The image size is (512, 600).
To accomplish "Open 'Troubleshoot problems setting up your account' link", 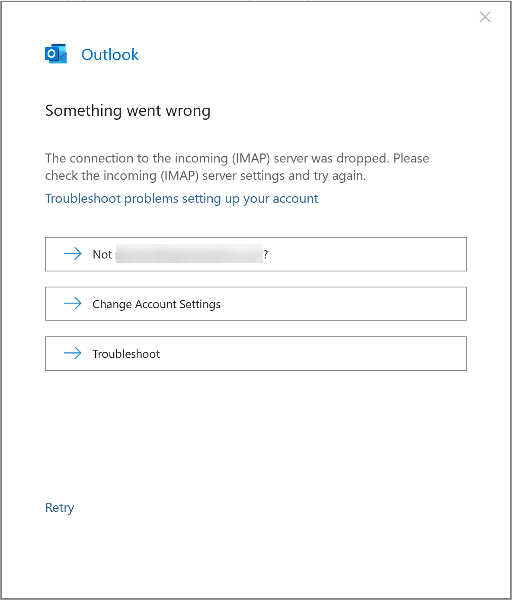I will point(182,198).
